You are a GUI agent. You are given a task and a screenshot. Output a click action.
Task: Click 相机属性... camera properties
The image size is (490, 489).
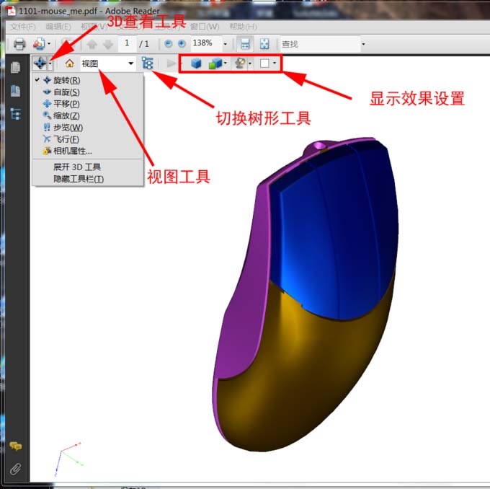(72, 151)
